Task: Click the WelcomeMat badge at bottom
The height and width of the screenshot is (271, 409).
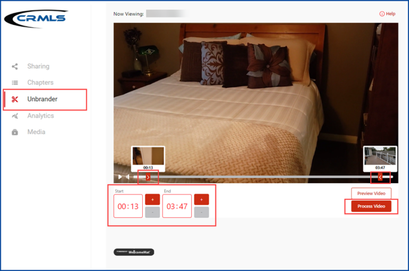Action: coord(134,252)
